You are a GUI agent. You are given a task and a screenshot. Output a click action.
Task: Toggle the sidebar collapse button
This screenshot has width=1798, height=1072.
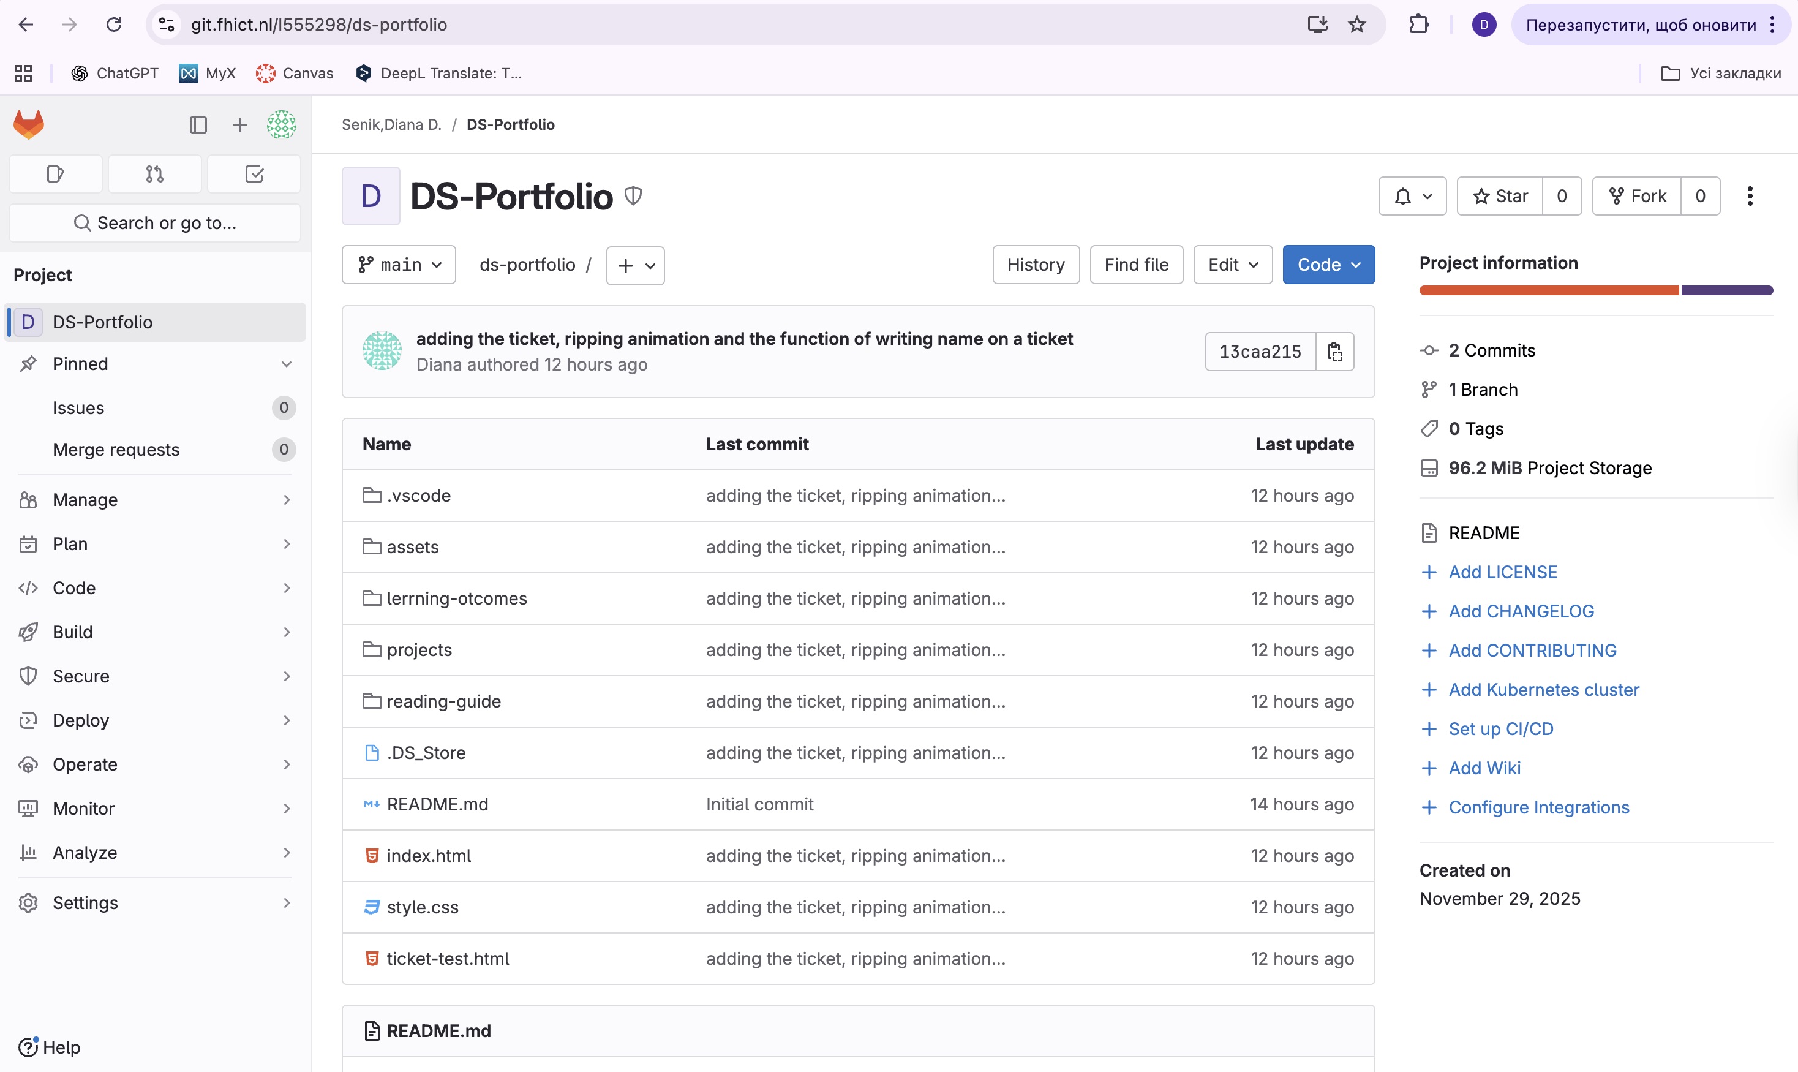click(198, 125)
